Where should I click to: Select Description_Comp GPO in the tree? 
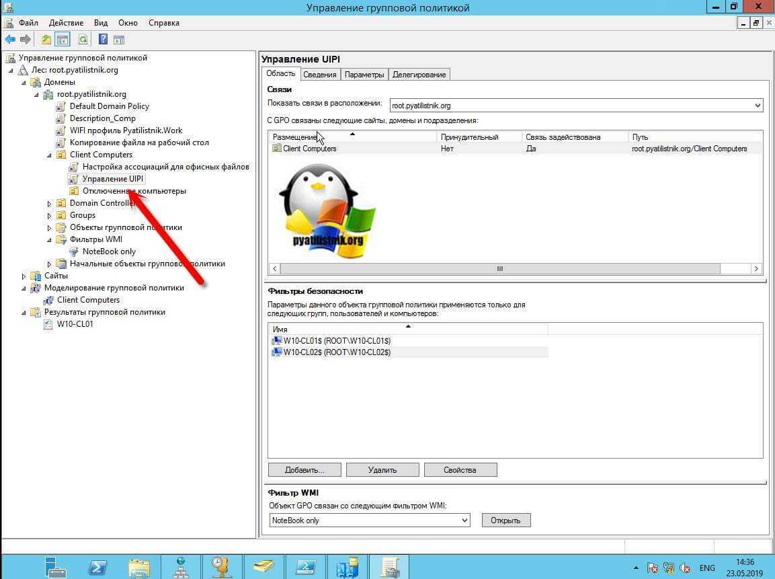coord(102,118)
